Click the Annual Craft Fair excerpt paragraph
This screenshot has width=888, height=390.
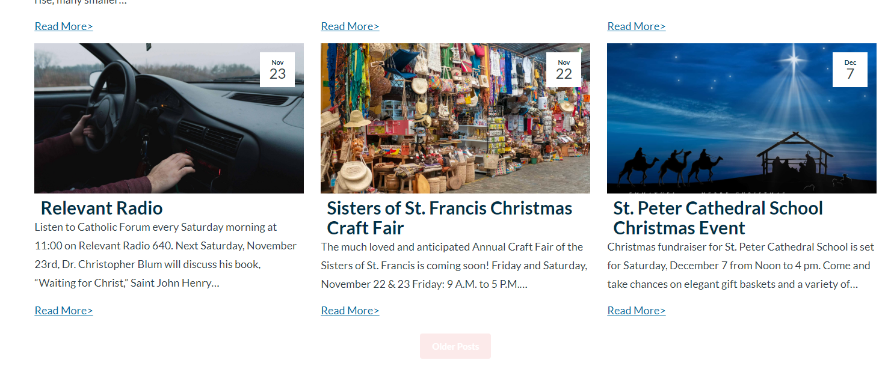(x=454, y=265)
